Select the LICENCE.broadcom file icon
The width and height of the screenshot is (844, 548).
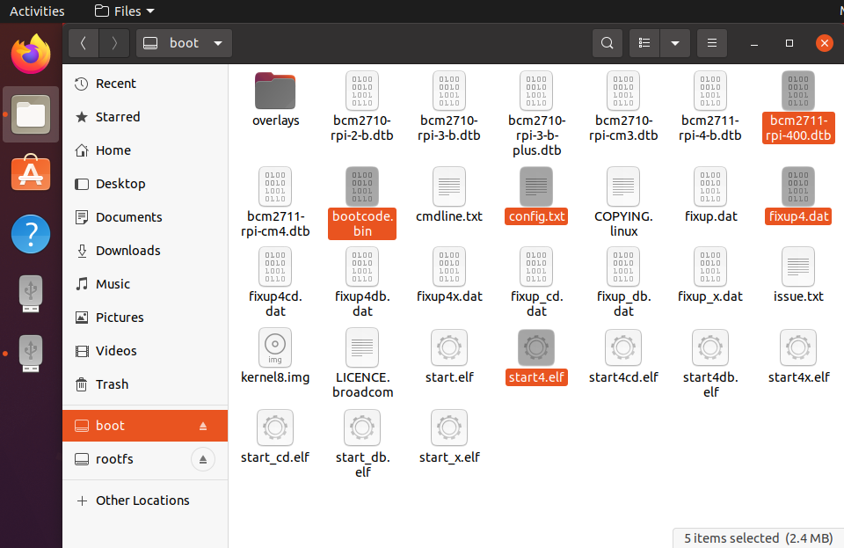[x=362, y=347]
